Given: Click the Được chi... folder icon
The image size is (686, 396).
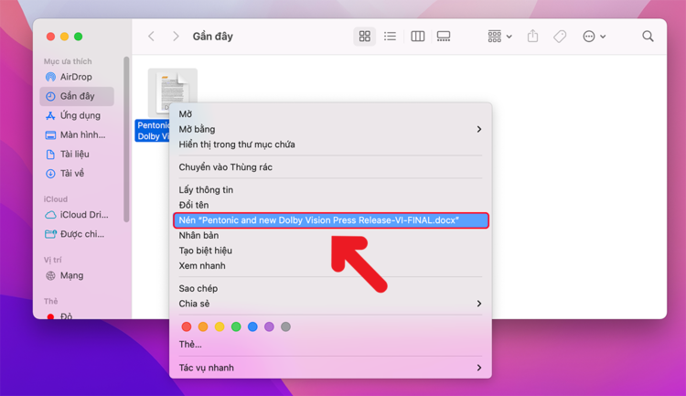Looking at the screenshot, I should [x=50, y=234].
